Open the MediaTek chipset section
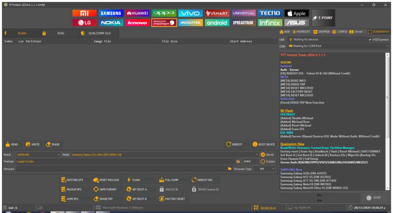Image resolution: width=393 pixels, height=213 pixels. [x=190, y=23]
